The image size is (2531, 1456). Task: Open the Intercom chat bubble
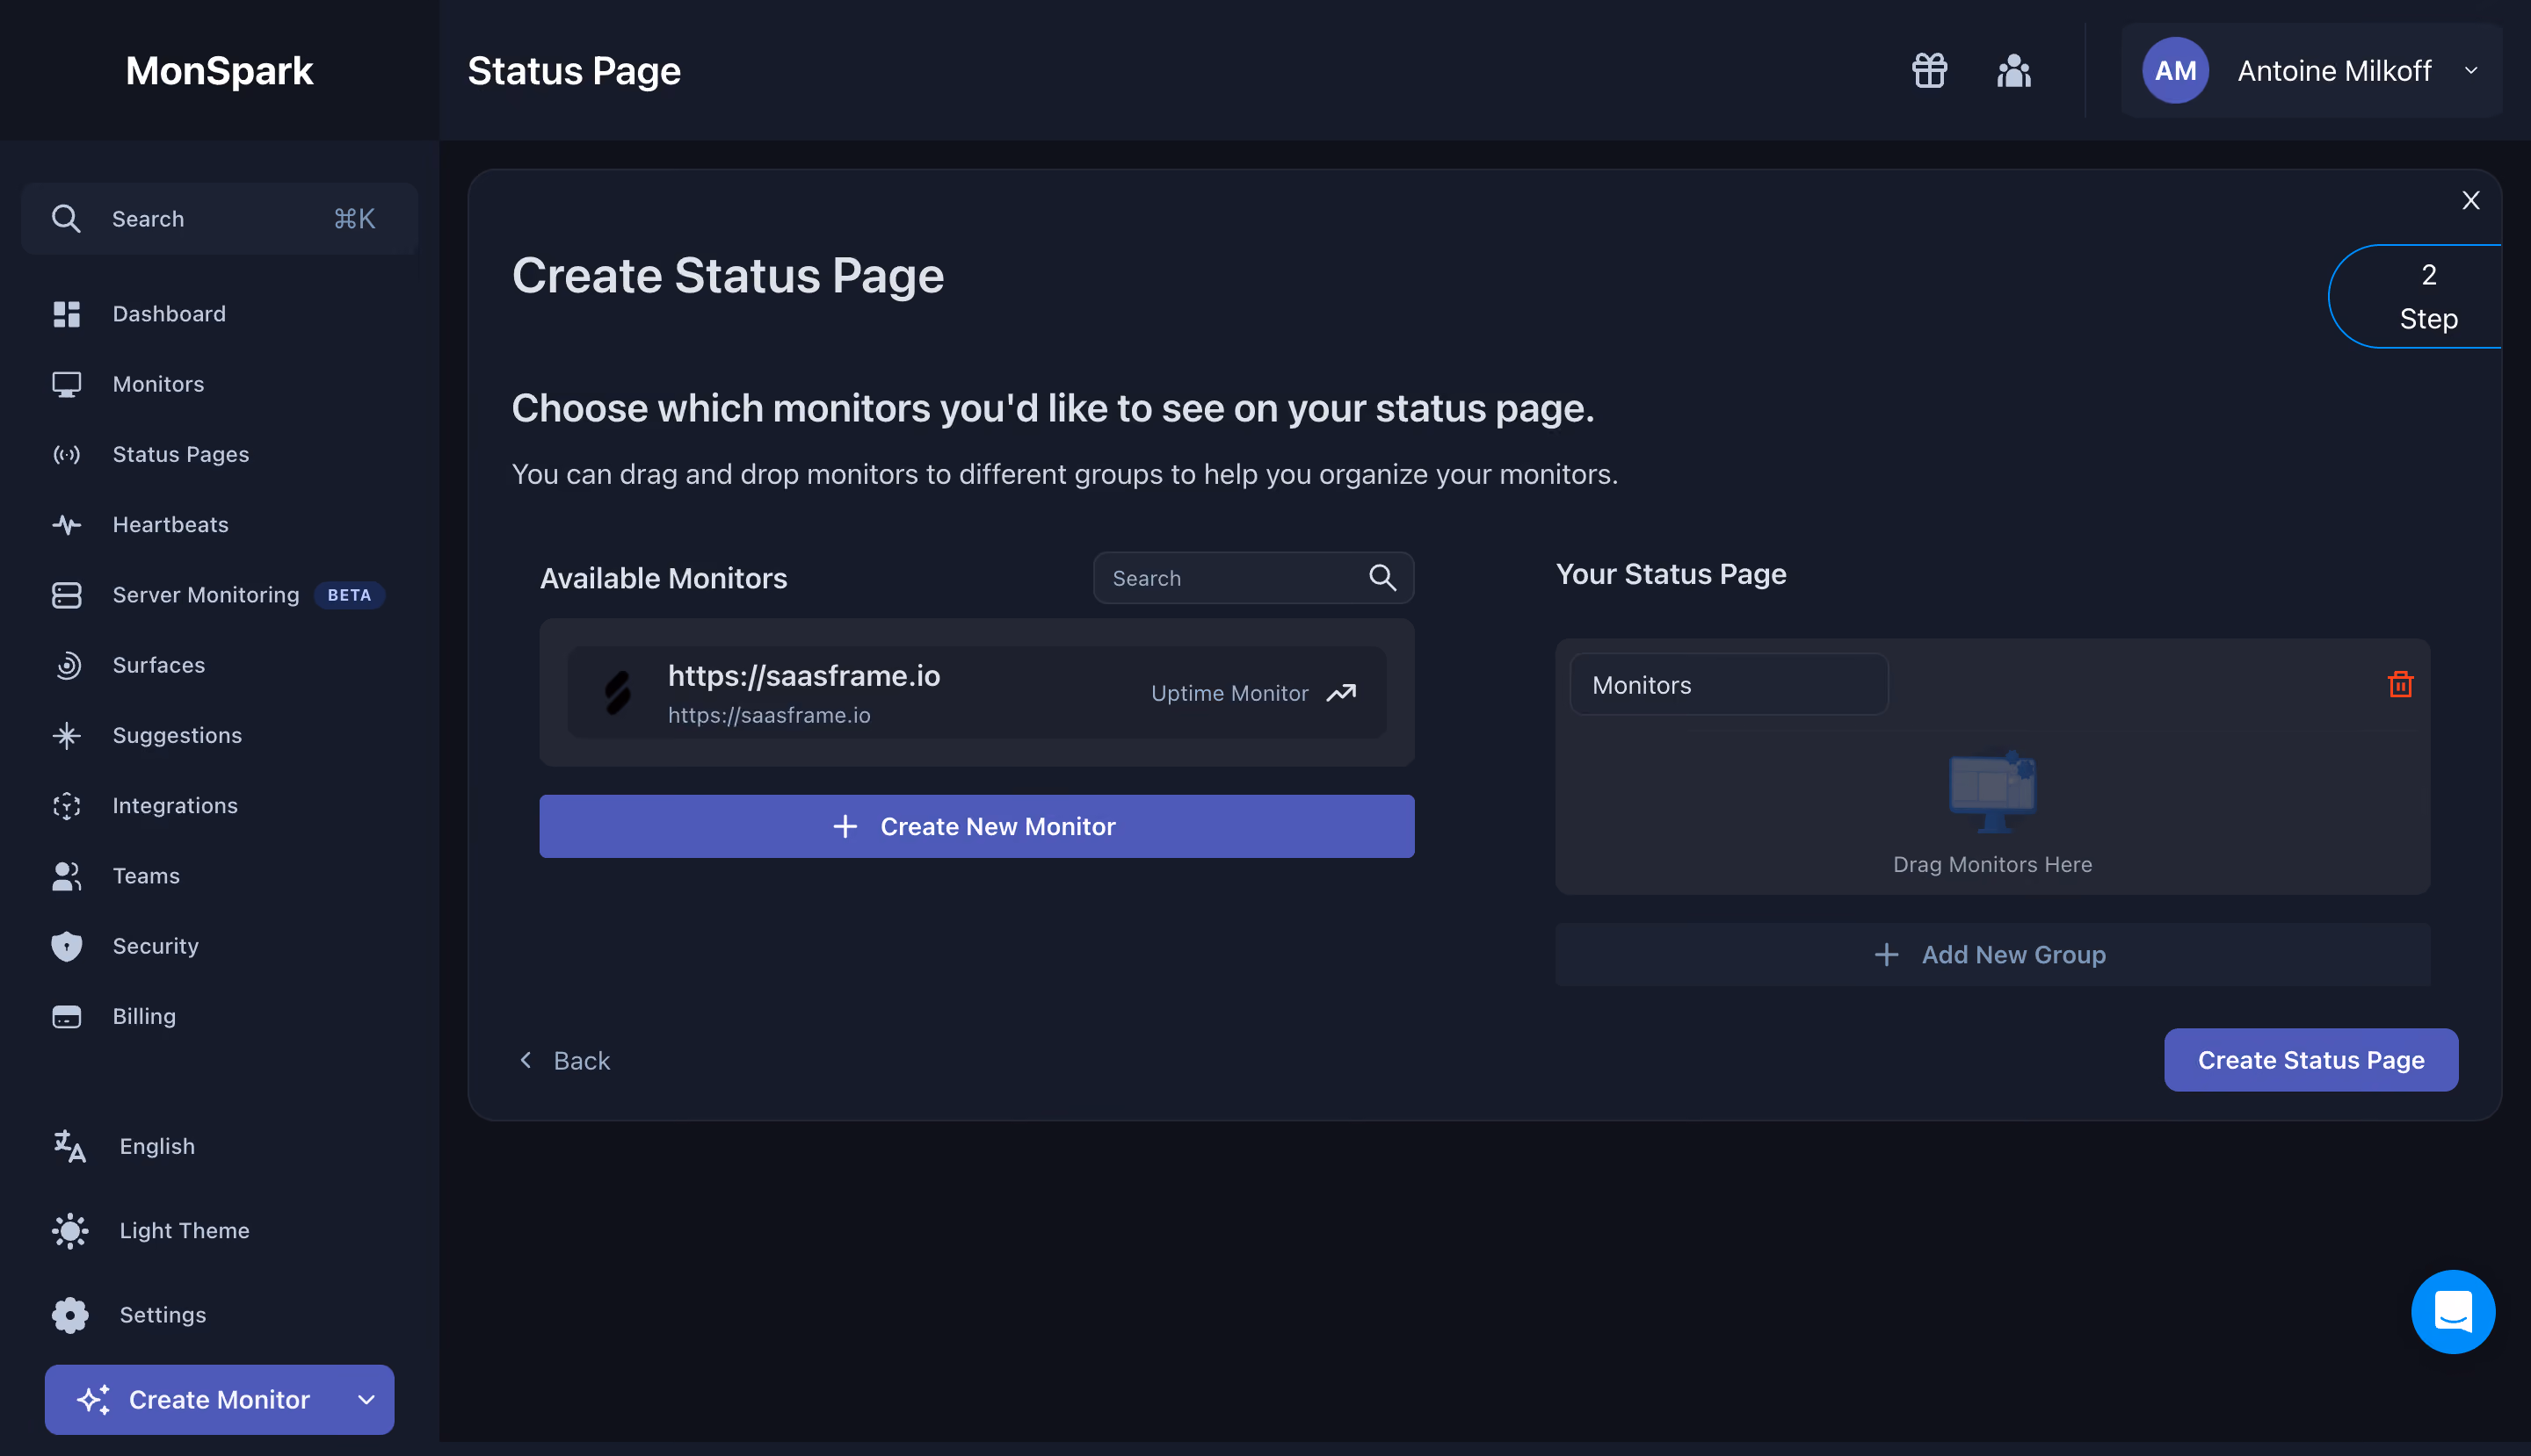click(2452, 1311)
